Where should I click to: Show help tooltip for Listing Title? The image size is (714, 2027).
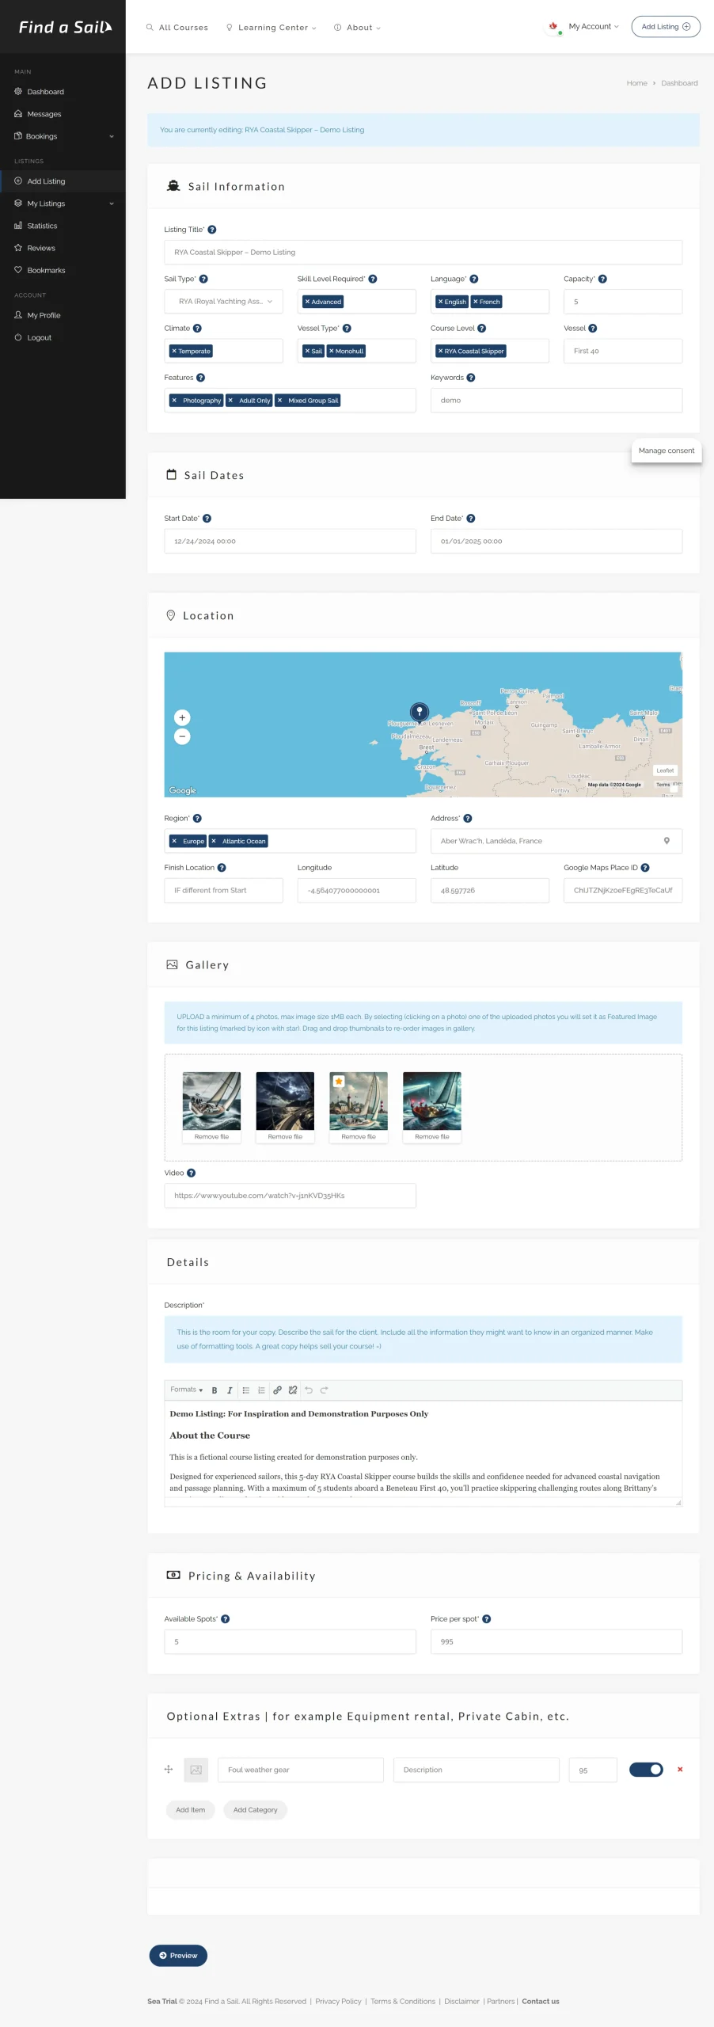(x=211, y=230)
